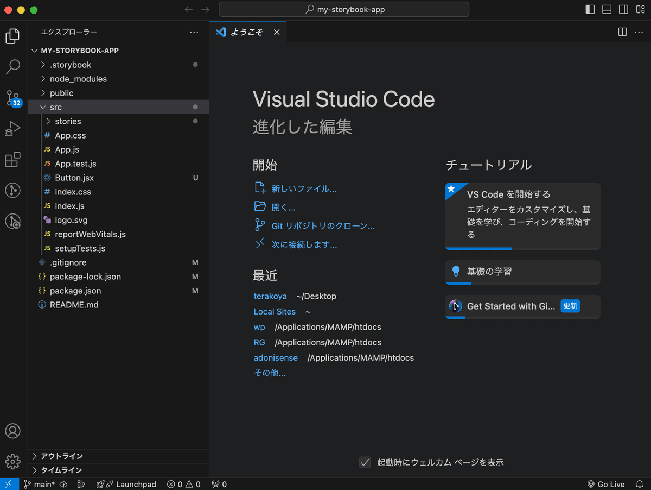Open the Extensions view

(13, 160)
